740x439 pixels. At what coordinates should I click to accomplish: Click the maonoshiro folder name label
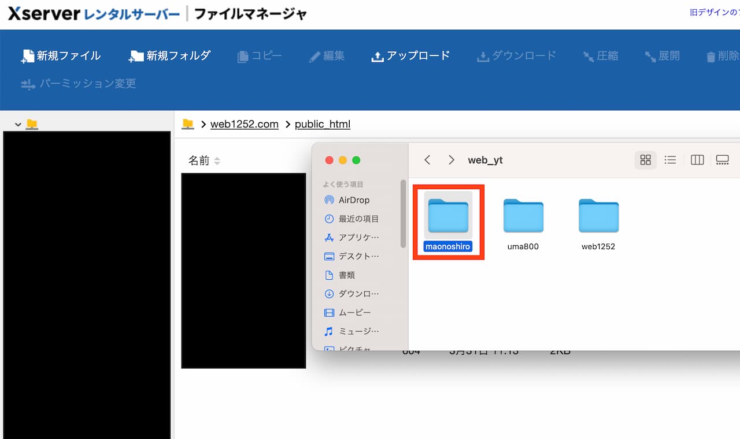[x=448, y=246]
